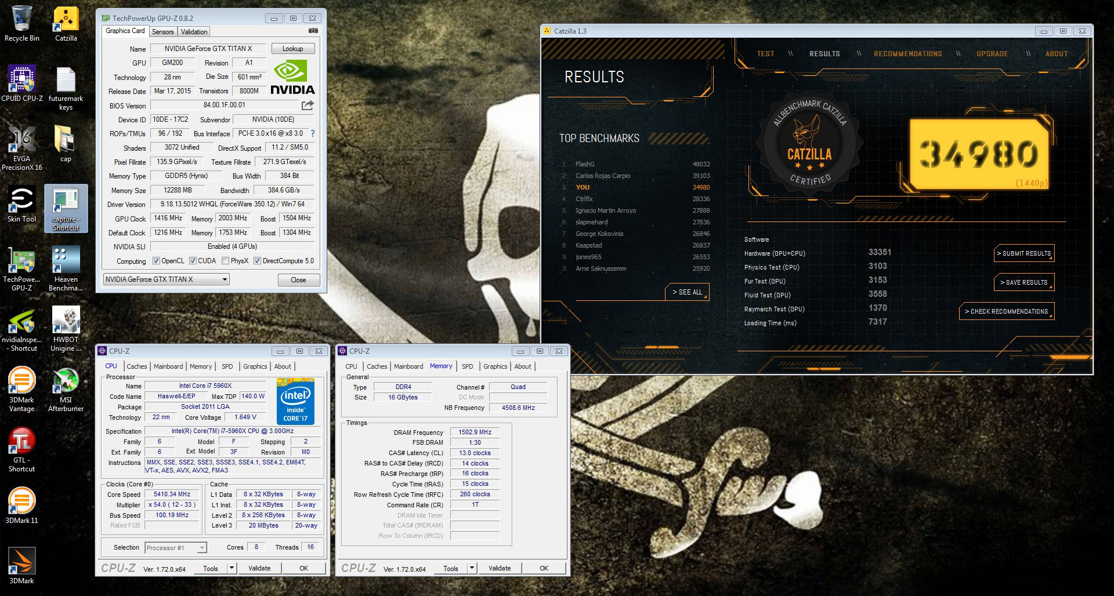Launch the Catzilla desktop shortcut
This screenshot has width=1114, height=596.
(66, 24)
